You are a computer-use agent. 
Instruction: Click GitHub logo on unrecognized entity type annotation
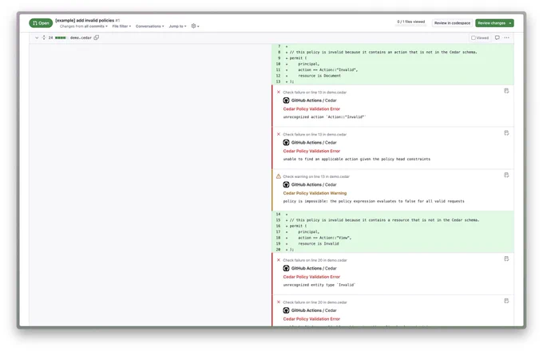(x=286, y=268)
